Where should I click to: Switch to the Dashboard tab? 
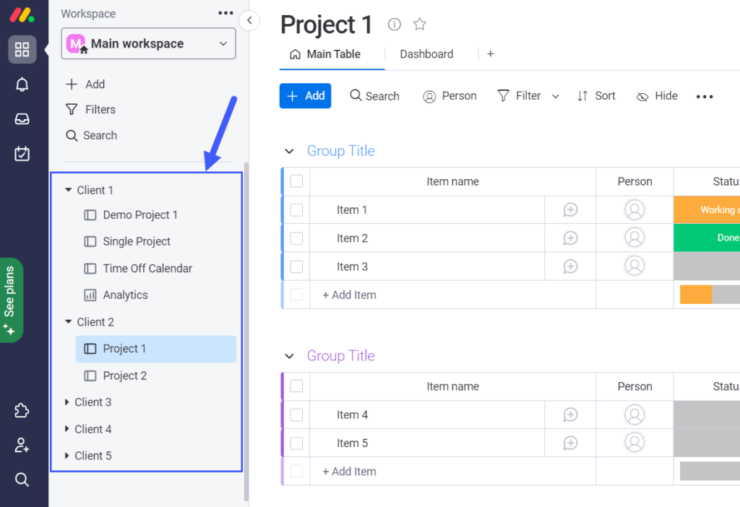pos(426,54)
